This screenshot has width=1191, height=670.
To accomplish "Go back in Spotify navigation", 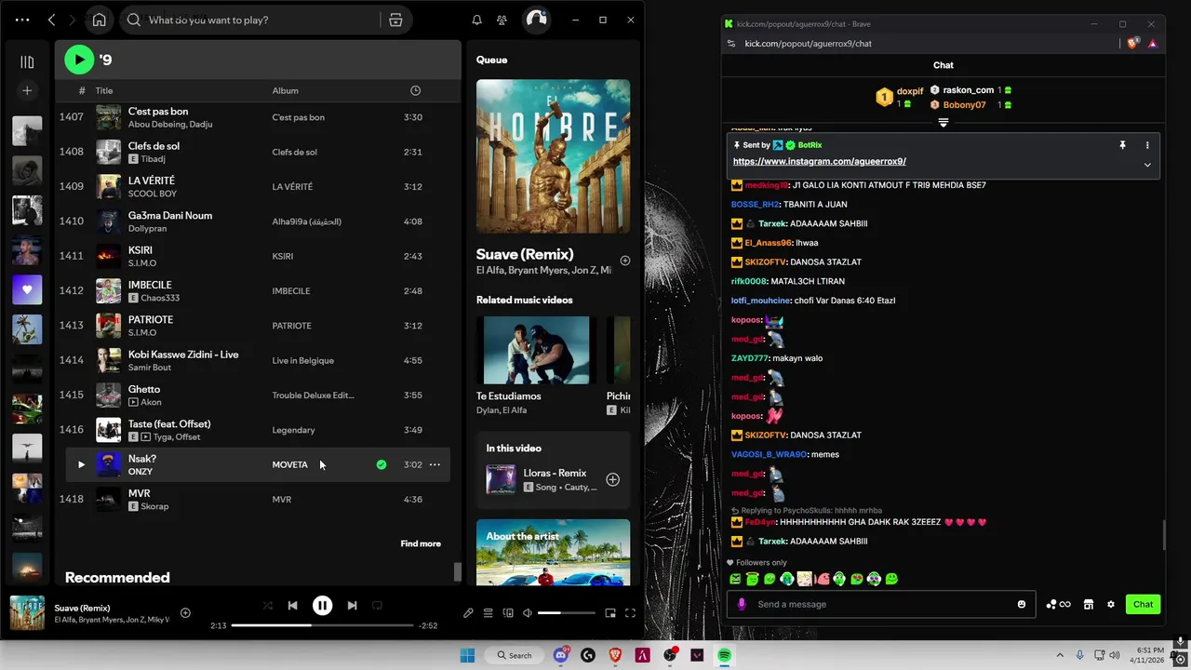I will (x=52, y=20).
